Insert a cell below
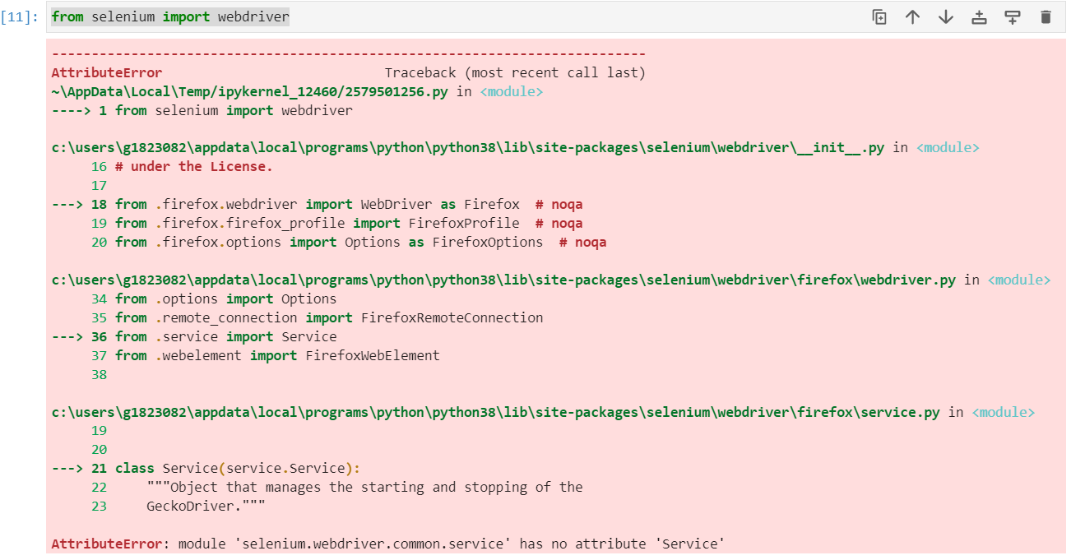The width and height of the screenshot is (1071, 560). point(1013,17)
